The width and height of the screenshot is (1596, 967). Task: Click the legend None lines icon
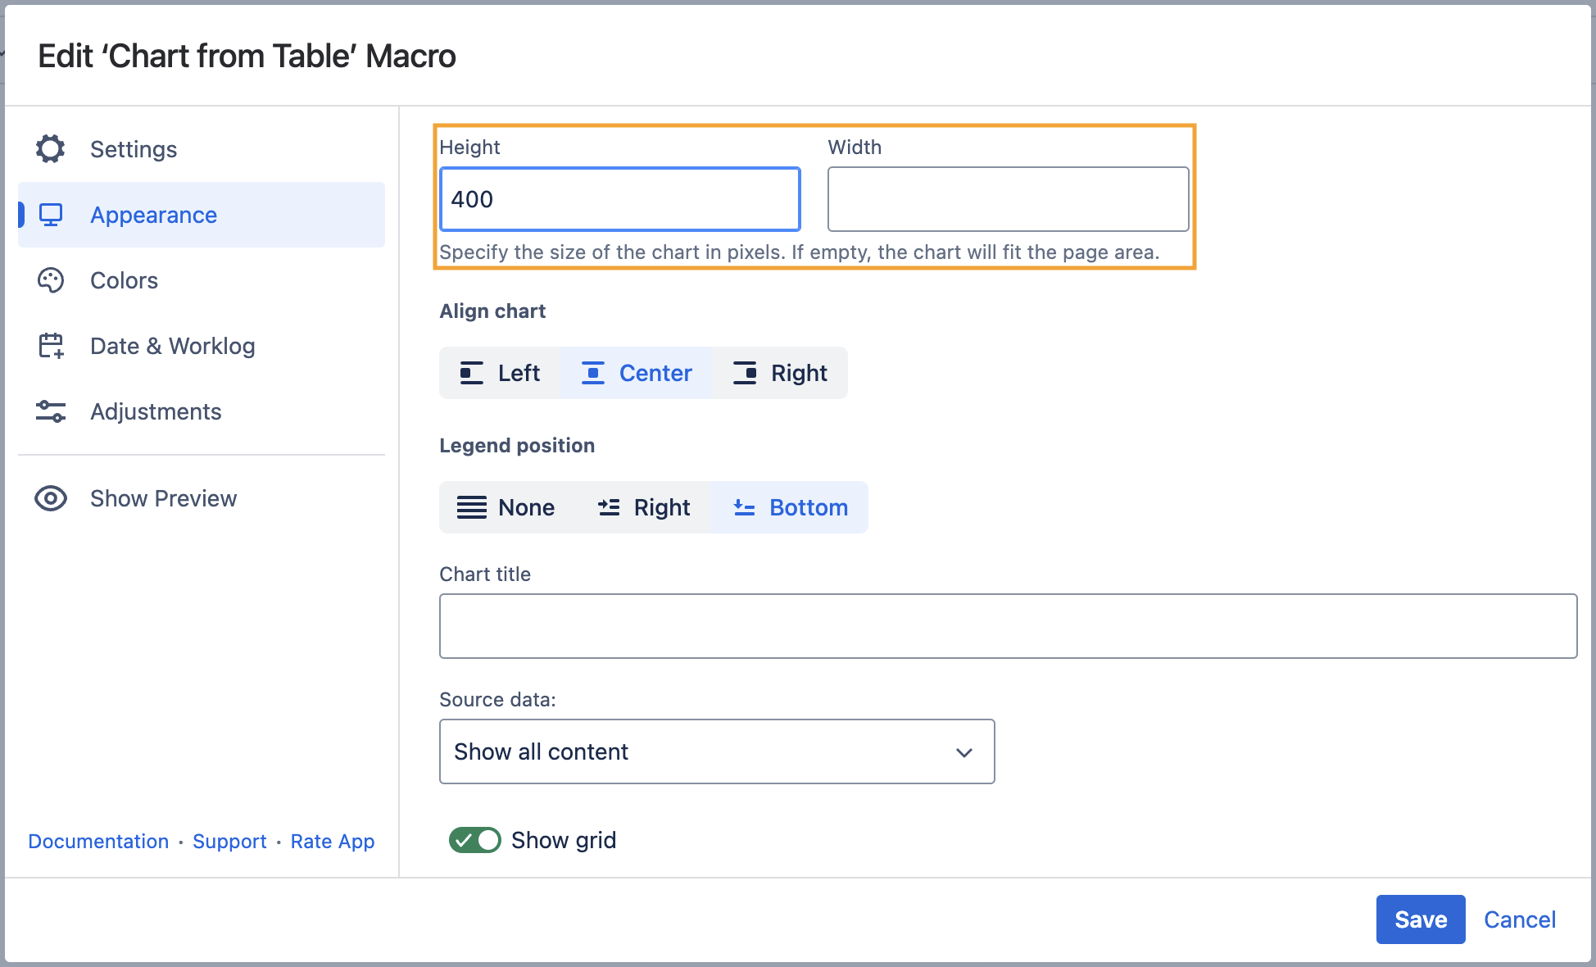[x=471, y=507]
